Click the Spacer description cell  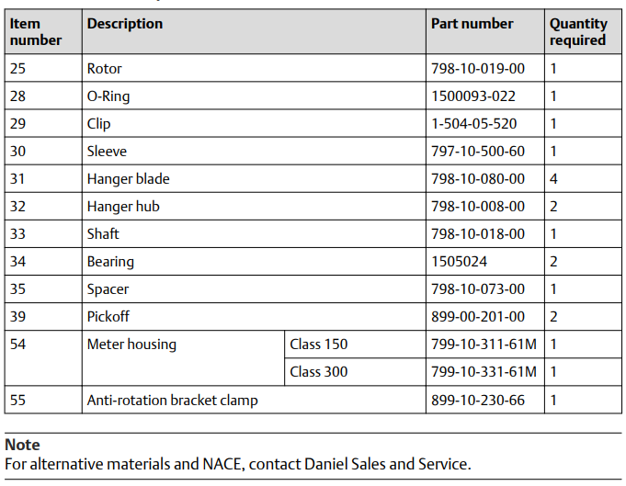coord(108,289)
